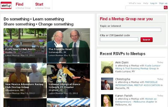Click the 'Recent RSVPs to Meetups' heading
Viewport: 168px width, 107px height.
click(x=123, y=54)
